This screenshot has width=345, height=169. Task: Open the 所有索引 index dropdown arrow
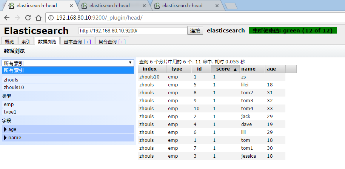point(130,63)
